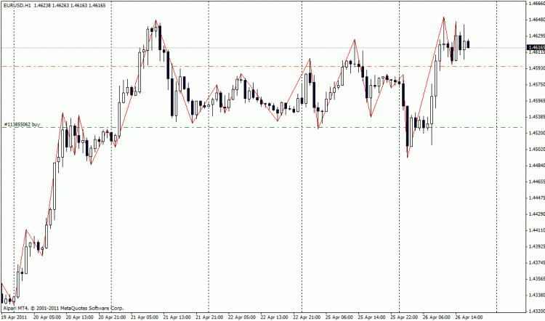The width and height of the screenshot is (545, 321).
Task: Click the highest red ZigZag peak on 26 Apr
Action: click(444, 17)
